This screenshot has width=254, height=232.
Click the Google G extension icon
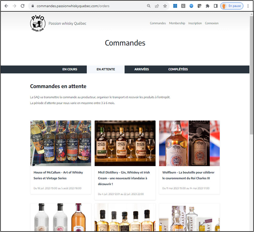183,6
